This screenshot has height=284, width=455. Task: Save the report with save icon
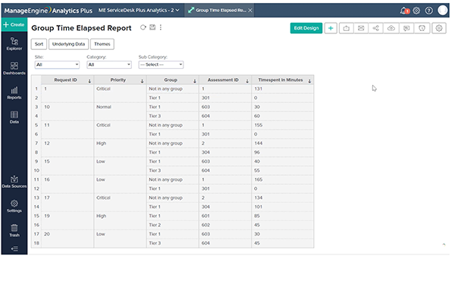pyautogui.click(x=152, y=27)
